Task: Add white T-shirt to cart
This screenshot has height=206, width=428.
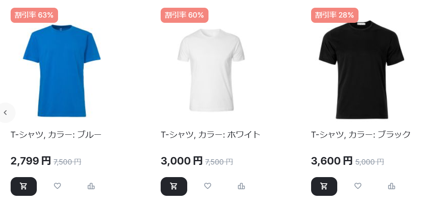Action: pos(174,186)
